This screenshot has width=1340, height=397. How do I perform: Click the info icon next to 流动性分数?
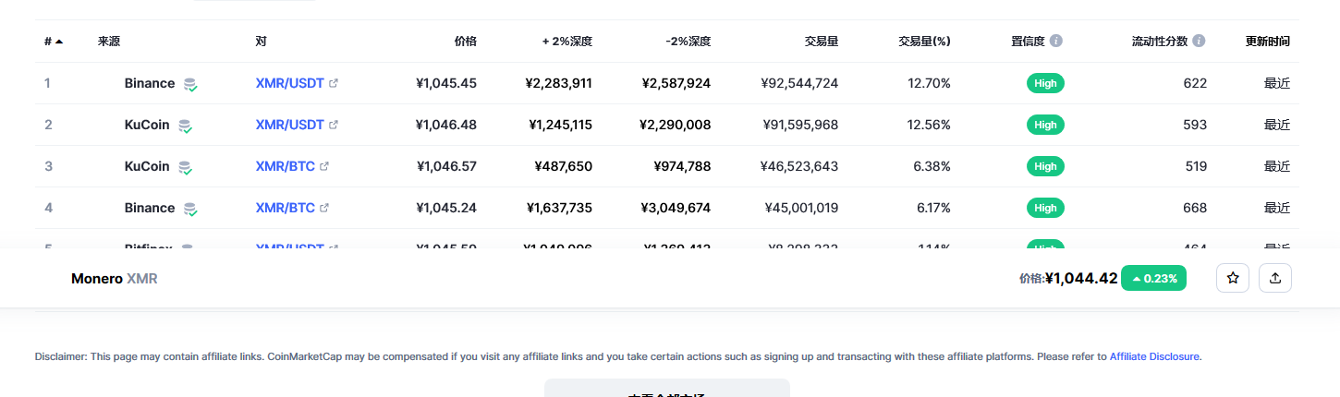1199,42
